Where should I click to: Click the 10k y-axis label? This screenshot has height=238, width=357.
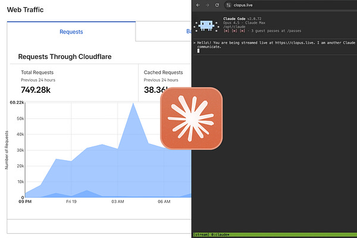click(20, 181)
